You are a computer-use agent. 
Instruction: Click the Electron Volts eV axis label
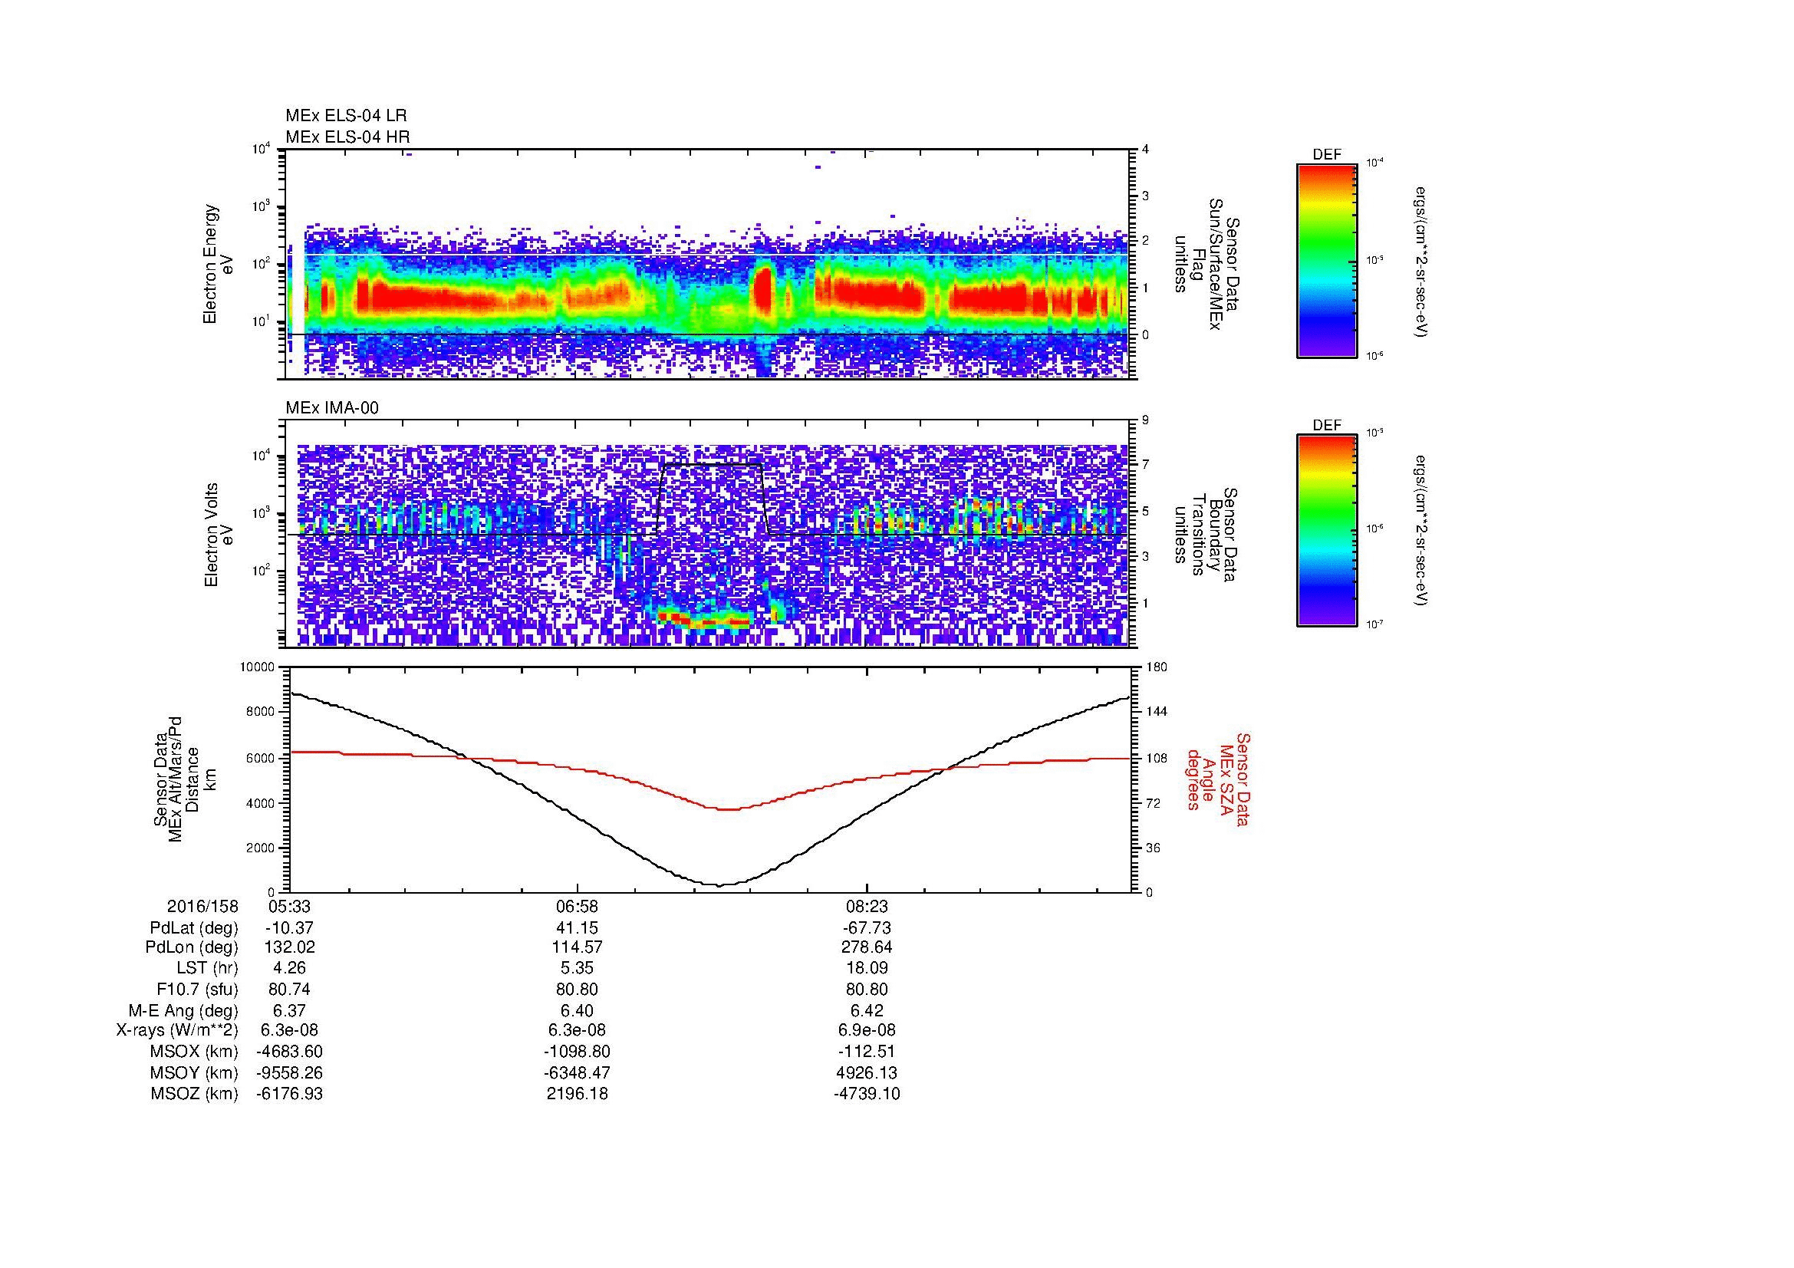[218, 535]
